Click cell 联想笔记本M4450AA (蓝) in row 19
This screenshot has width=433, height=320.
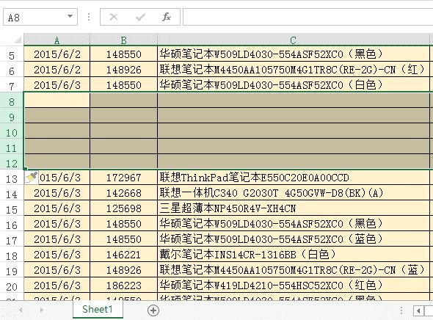tap(294, 270)
